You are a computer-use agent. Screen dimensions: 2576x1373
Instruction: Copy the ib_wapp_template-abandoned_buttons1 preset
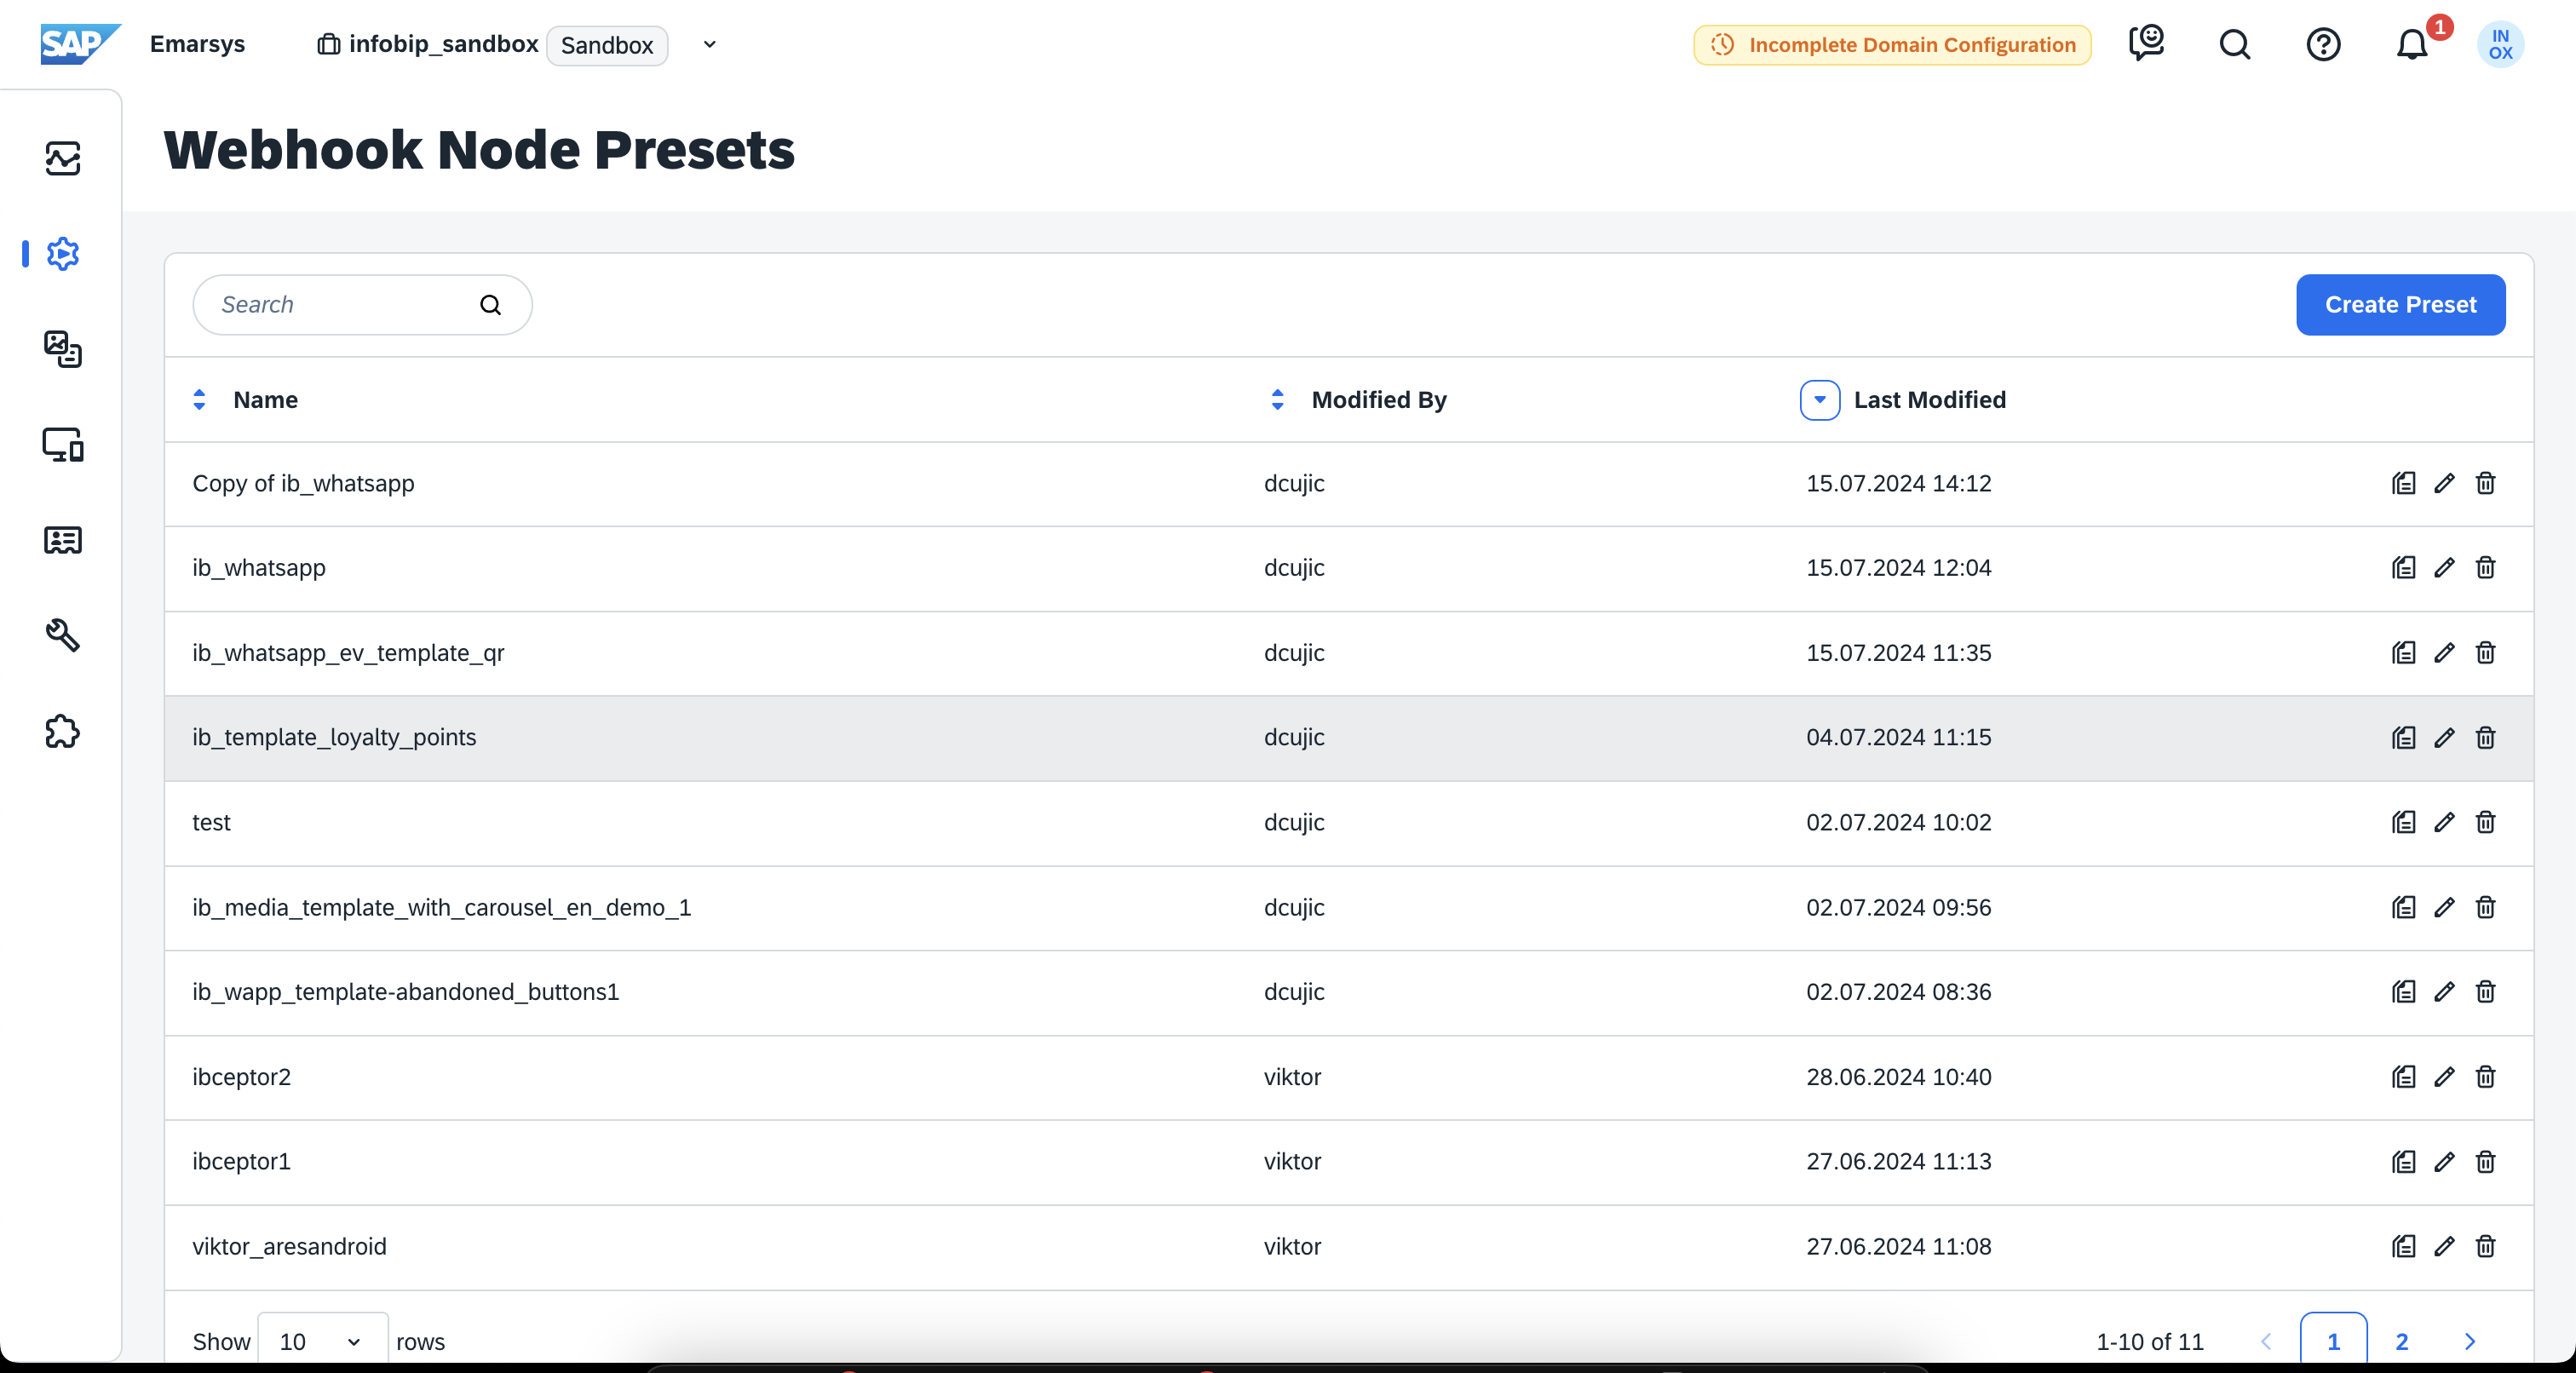[2403, 992]
